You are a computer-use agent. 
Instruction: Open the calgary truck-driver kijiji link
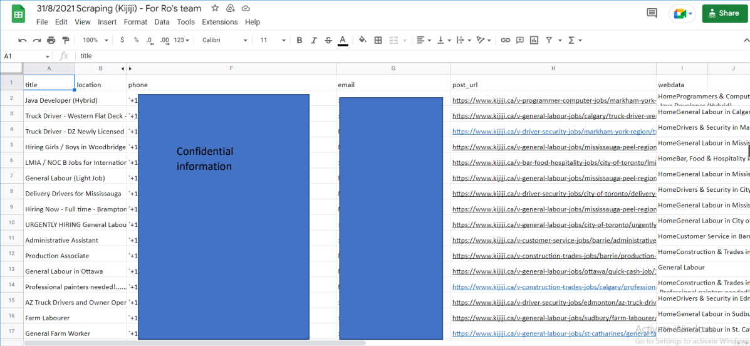click(554, 116)
